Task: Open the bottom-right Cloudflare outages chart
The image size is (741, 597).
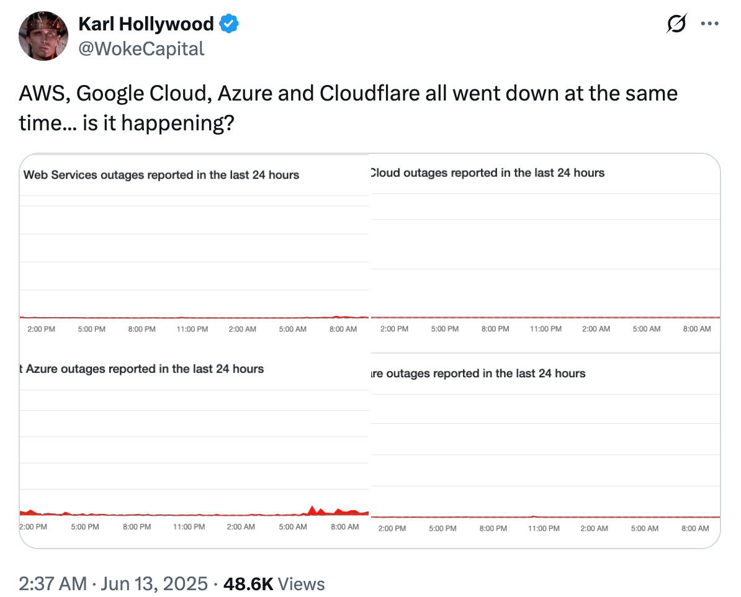Action: click(546, 451)
